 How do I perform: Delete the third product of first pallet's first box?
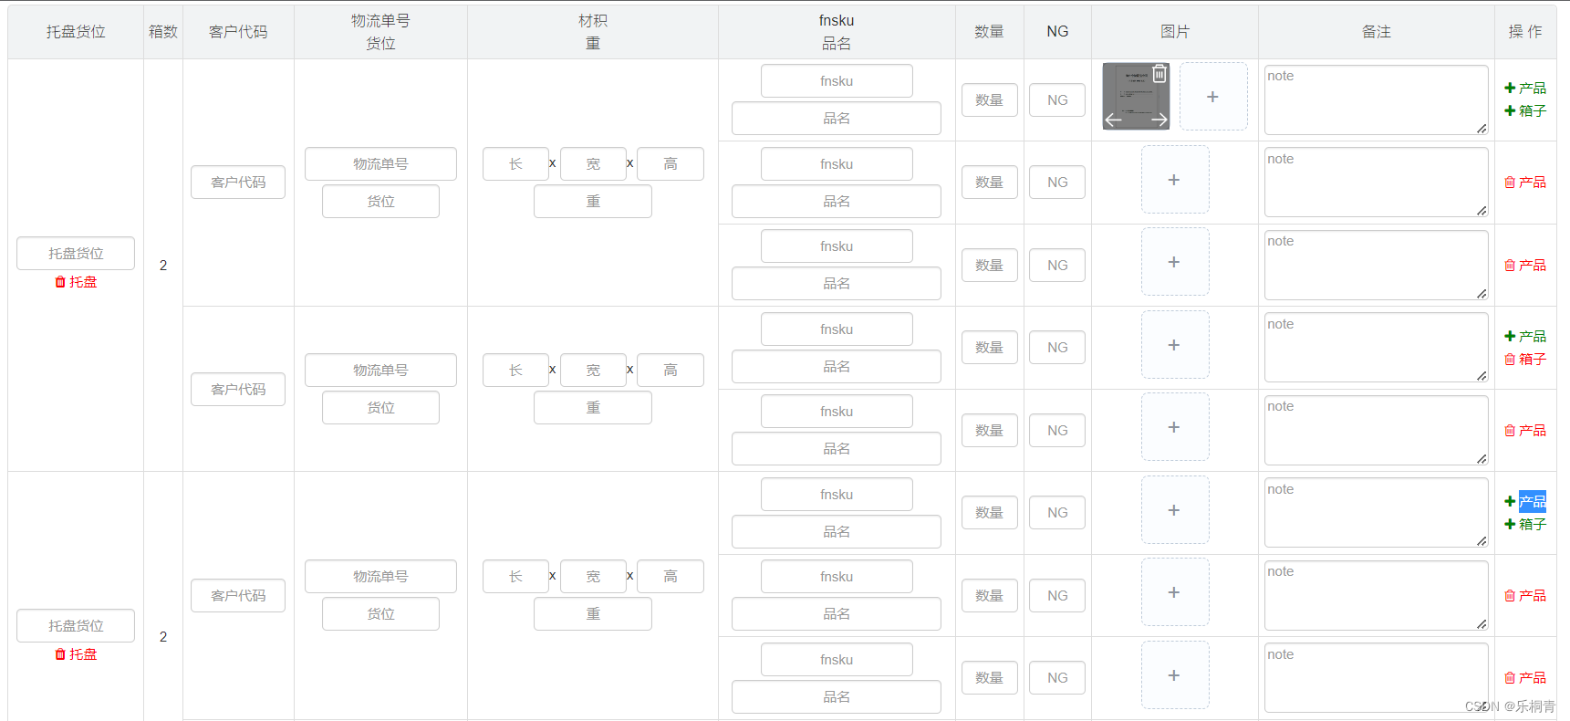click(1524, 266)
